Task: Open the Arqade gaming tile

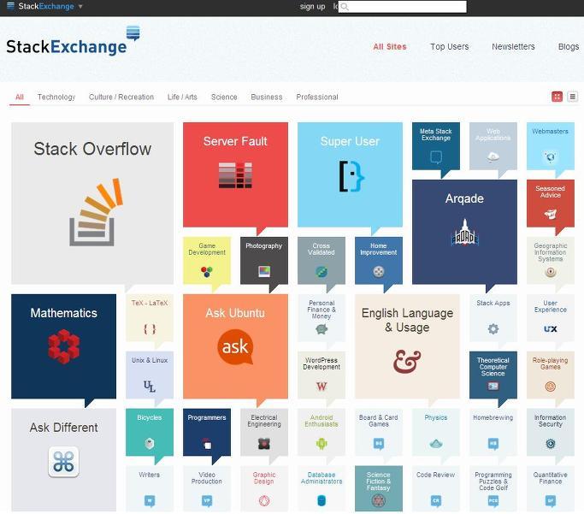Action: point(464,232)
